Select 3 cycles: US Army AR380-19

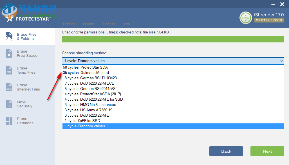point(173,110)
